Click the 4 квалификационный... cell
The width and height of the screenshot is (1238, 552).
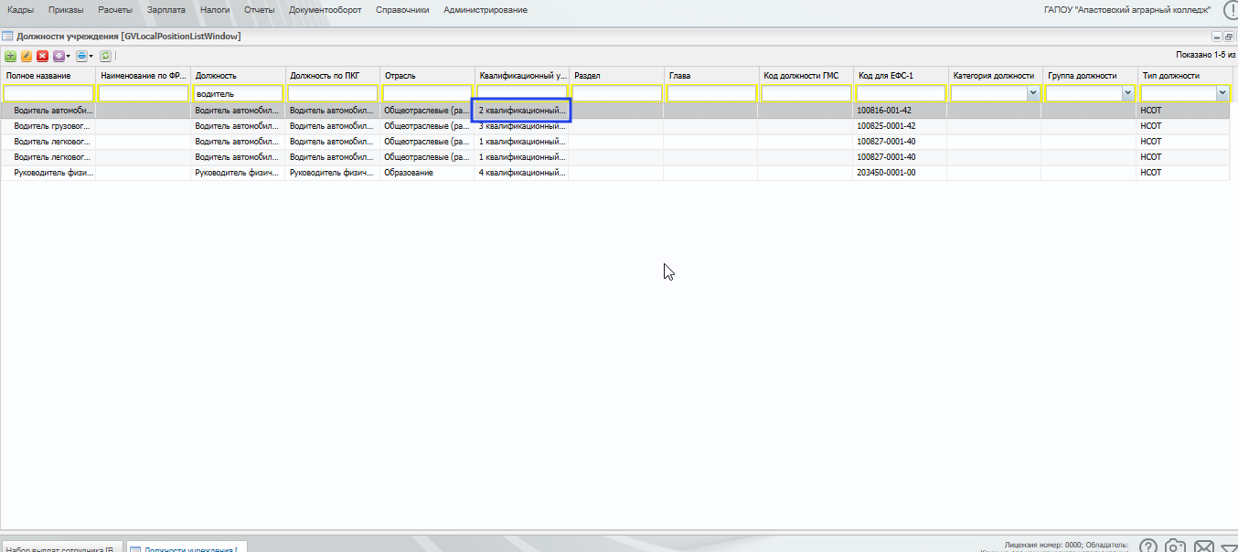521,173
